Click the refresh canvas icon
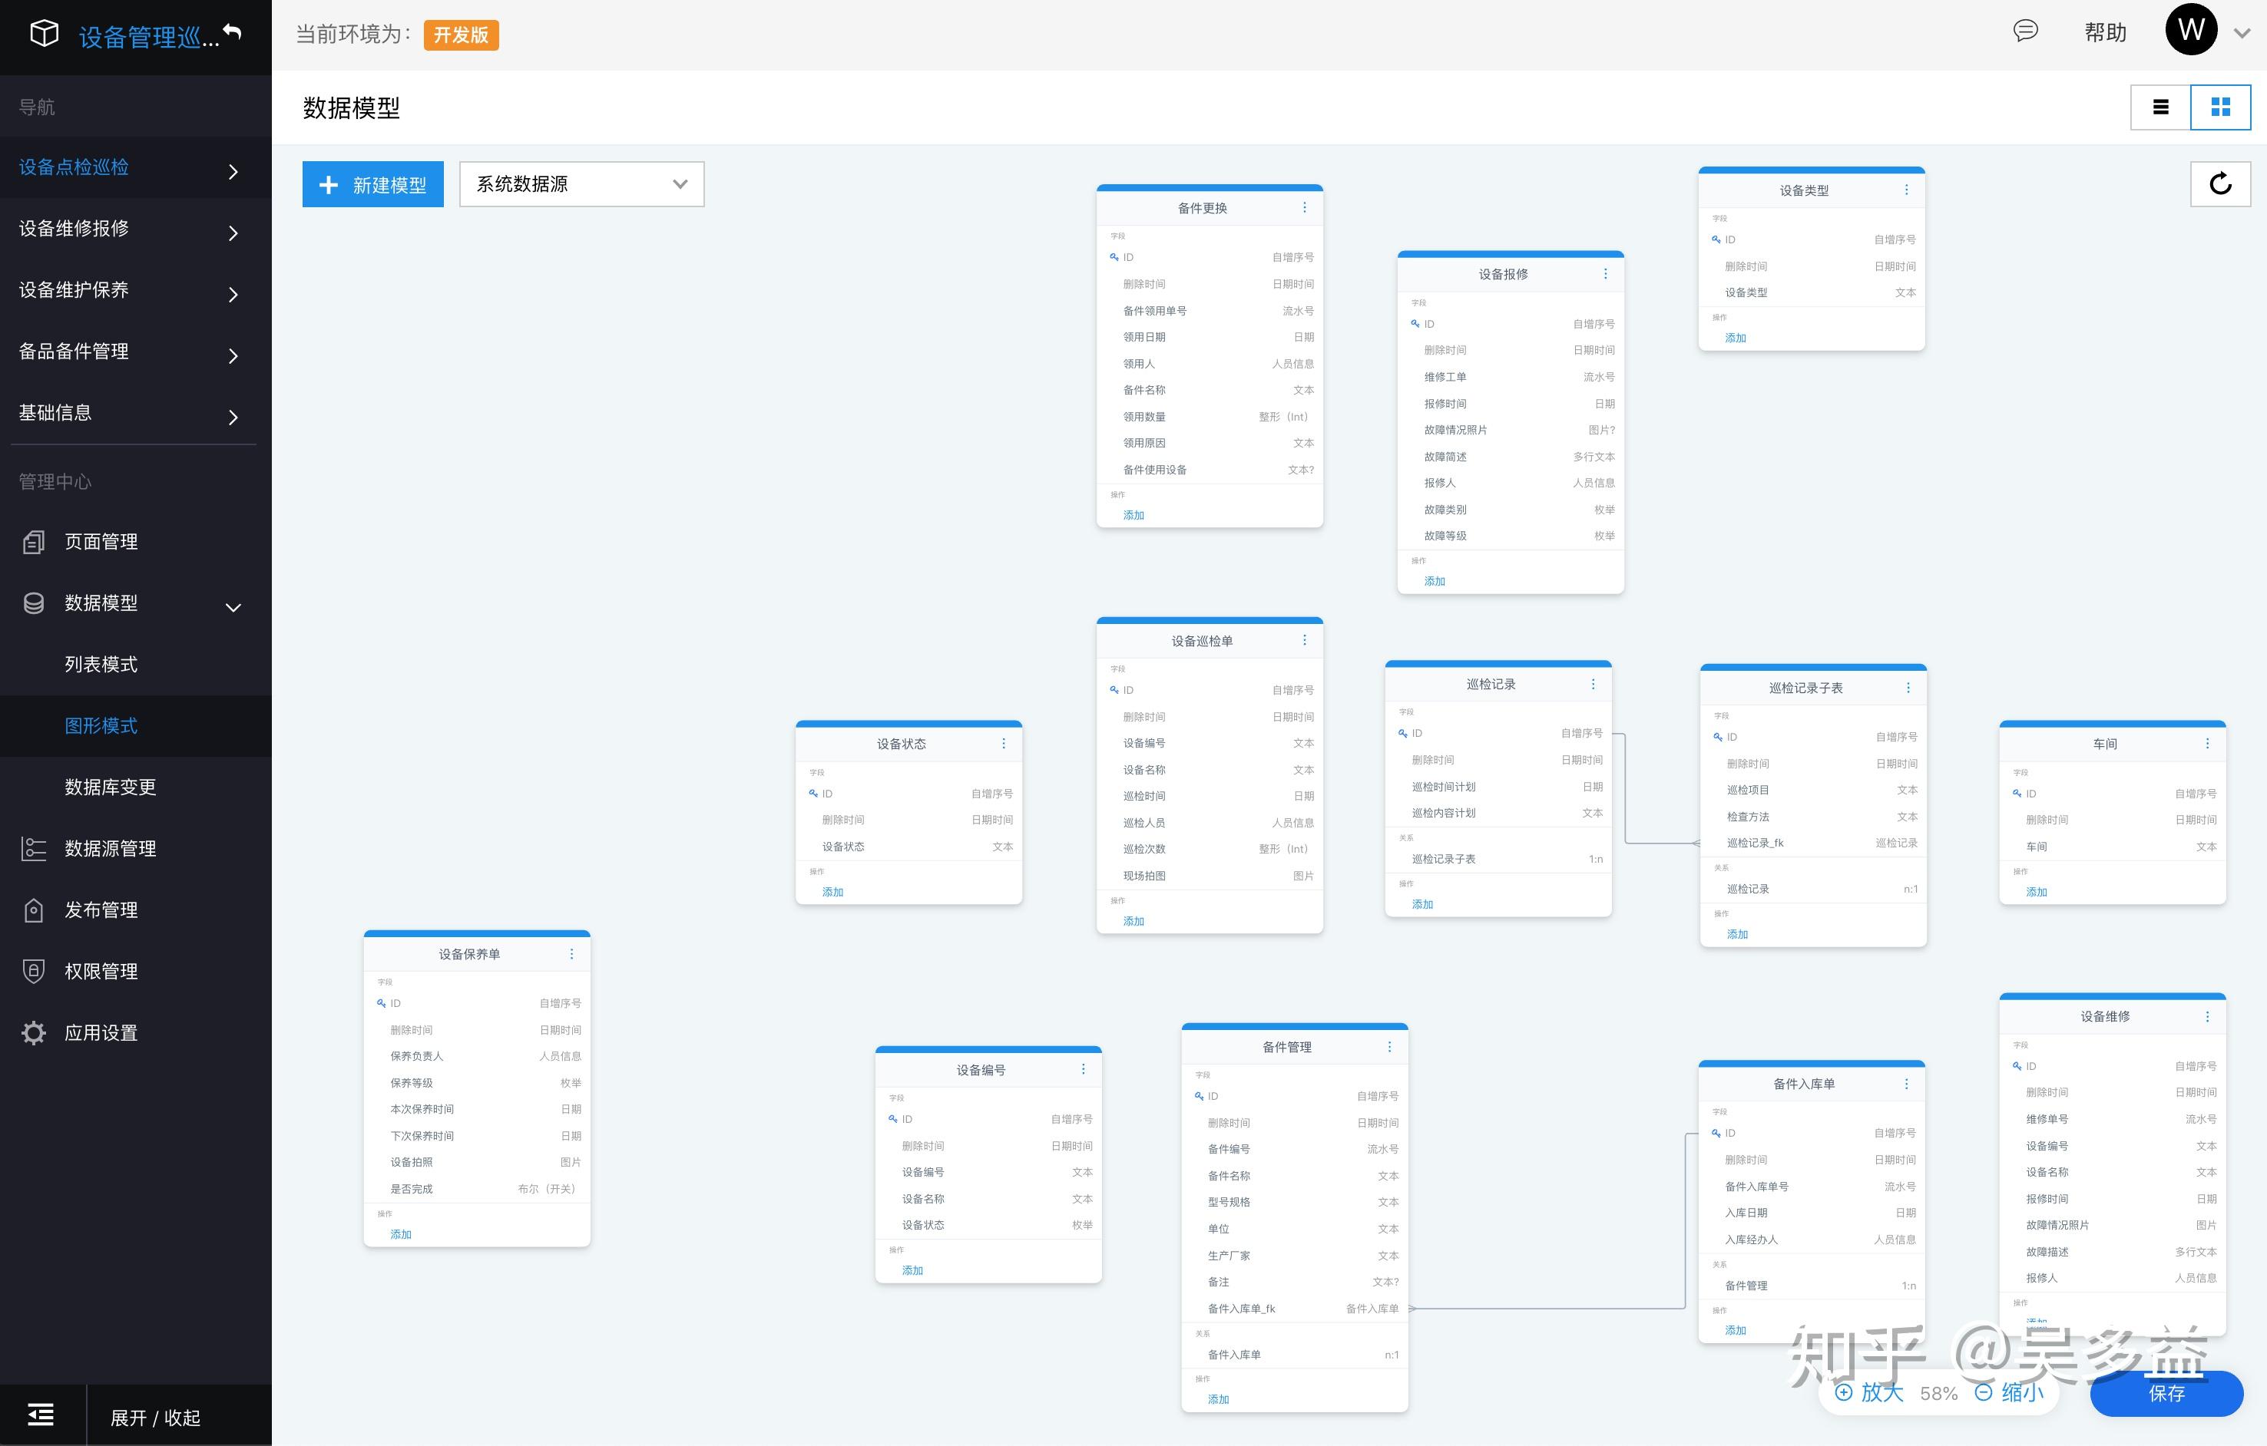This screenshot has height=1446, width=2267. tap(2220, 183)
